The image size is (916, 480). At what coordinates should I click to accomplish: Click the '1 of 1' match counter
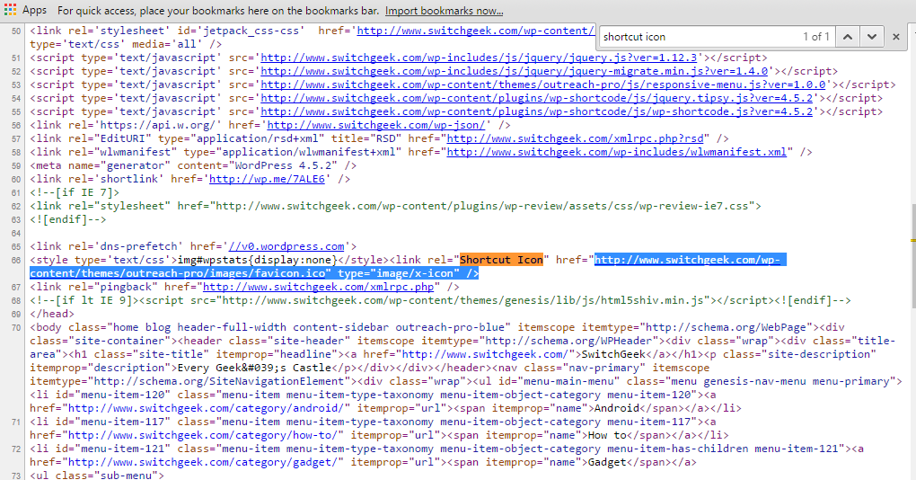tap(816, 37)
